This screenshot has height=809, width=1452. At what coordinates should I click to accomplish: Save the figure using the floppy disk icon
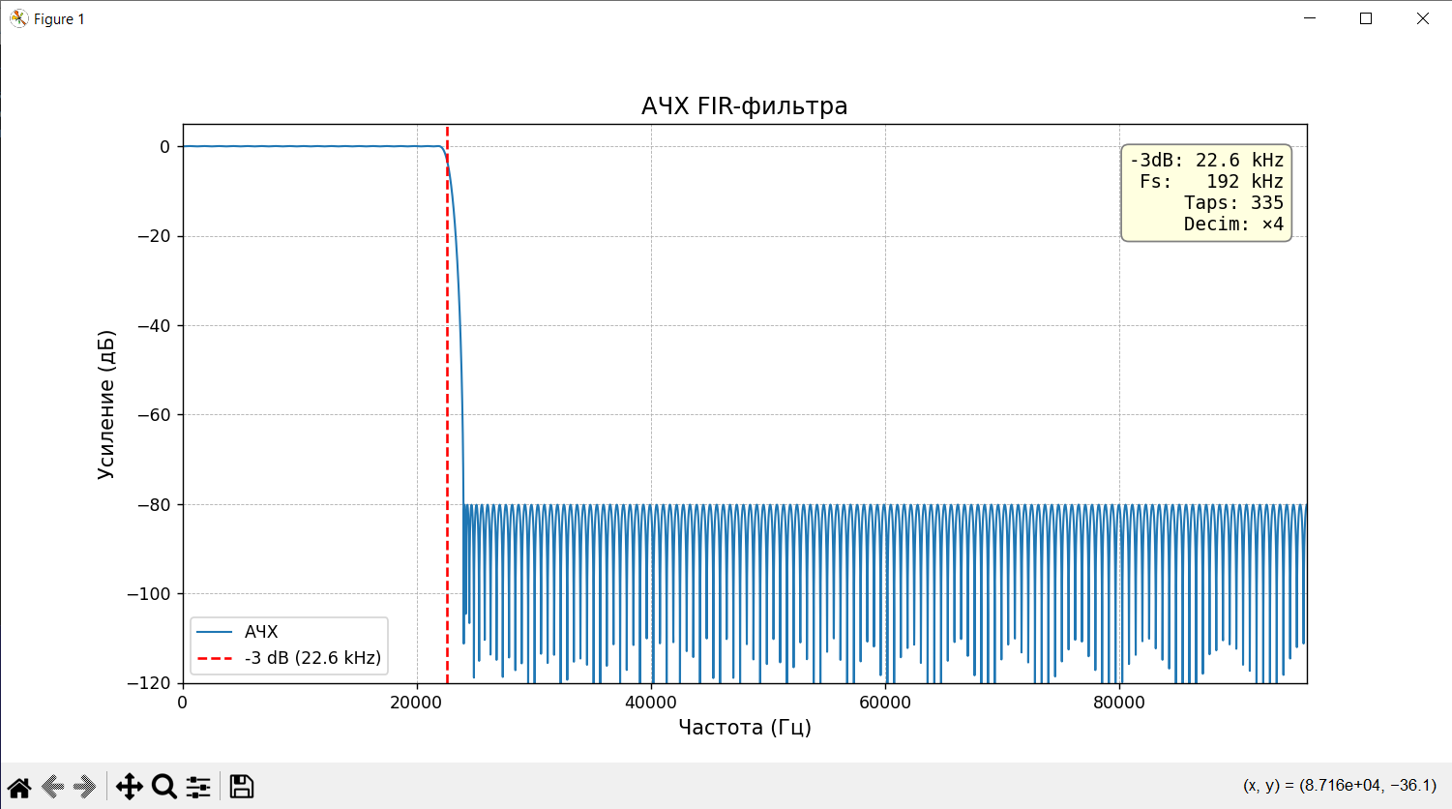point(242,787)
